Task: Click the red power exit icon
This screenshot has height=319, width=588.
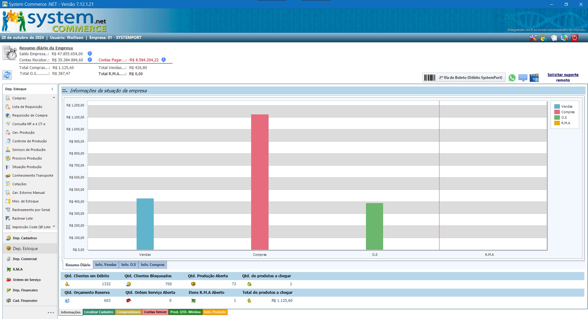Action: pyautogui.click(x=575, y=38)
